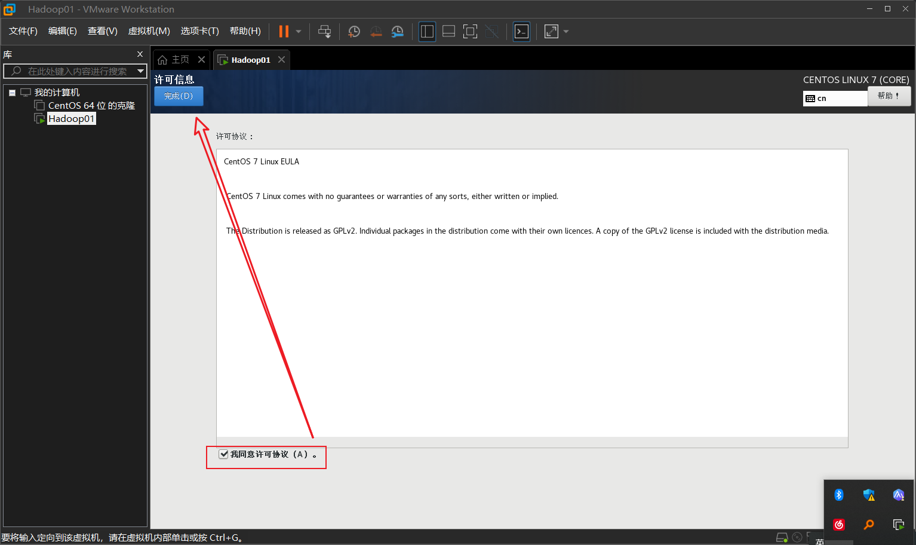Select 我的计算机 in the library tree
The width and height of the screenshot is (916, 545).
click(x=57, y=93)
